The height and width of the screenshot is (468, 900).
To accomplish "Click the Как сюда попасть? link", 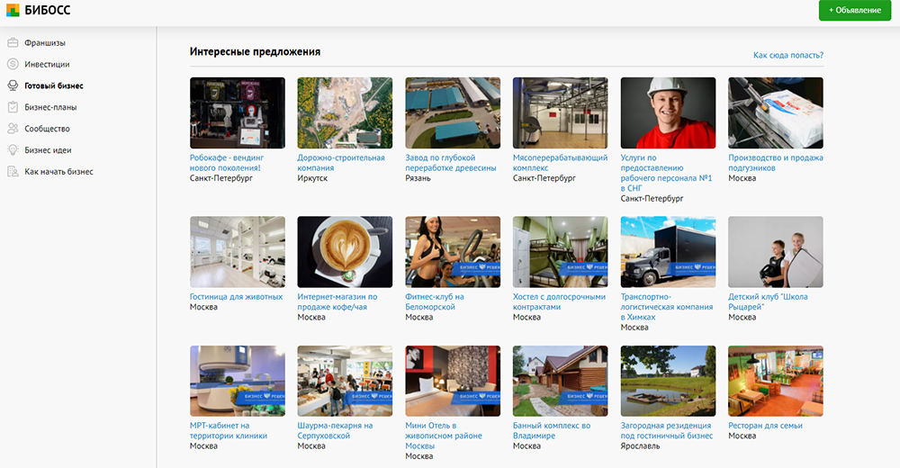I will [x=788, y=55].
